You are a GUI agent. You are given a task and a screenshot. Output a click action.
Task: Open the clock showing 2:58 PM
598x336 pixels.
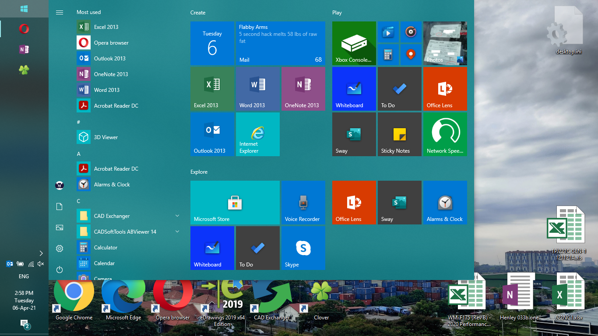tap(24, 301)
